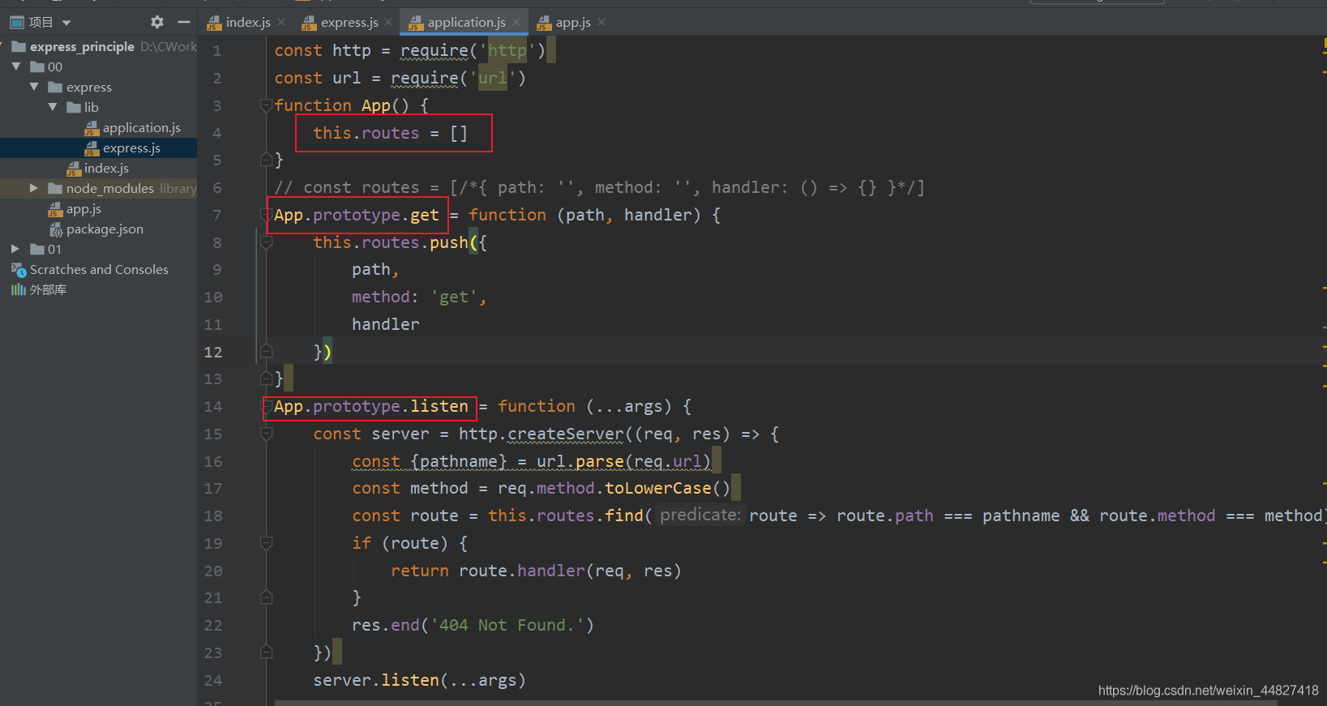Viewport: 1327px width, 706px height.
Task: Fold the App function at line 3
Action: (x=266, y=105)
